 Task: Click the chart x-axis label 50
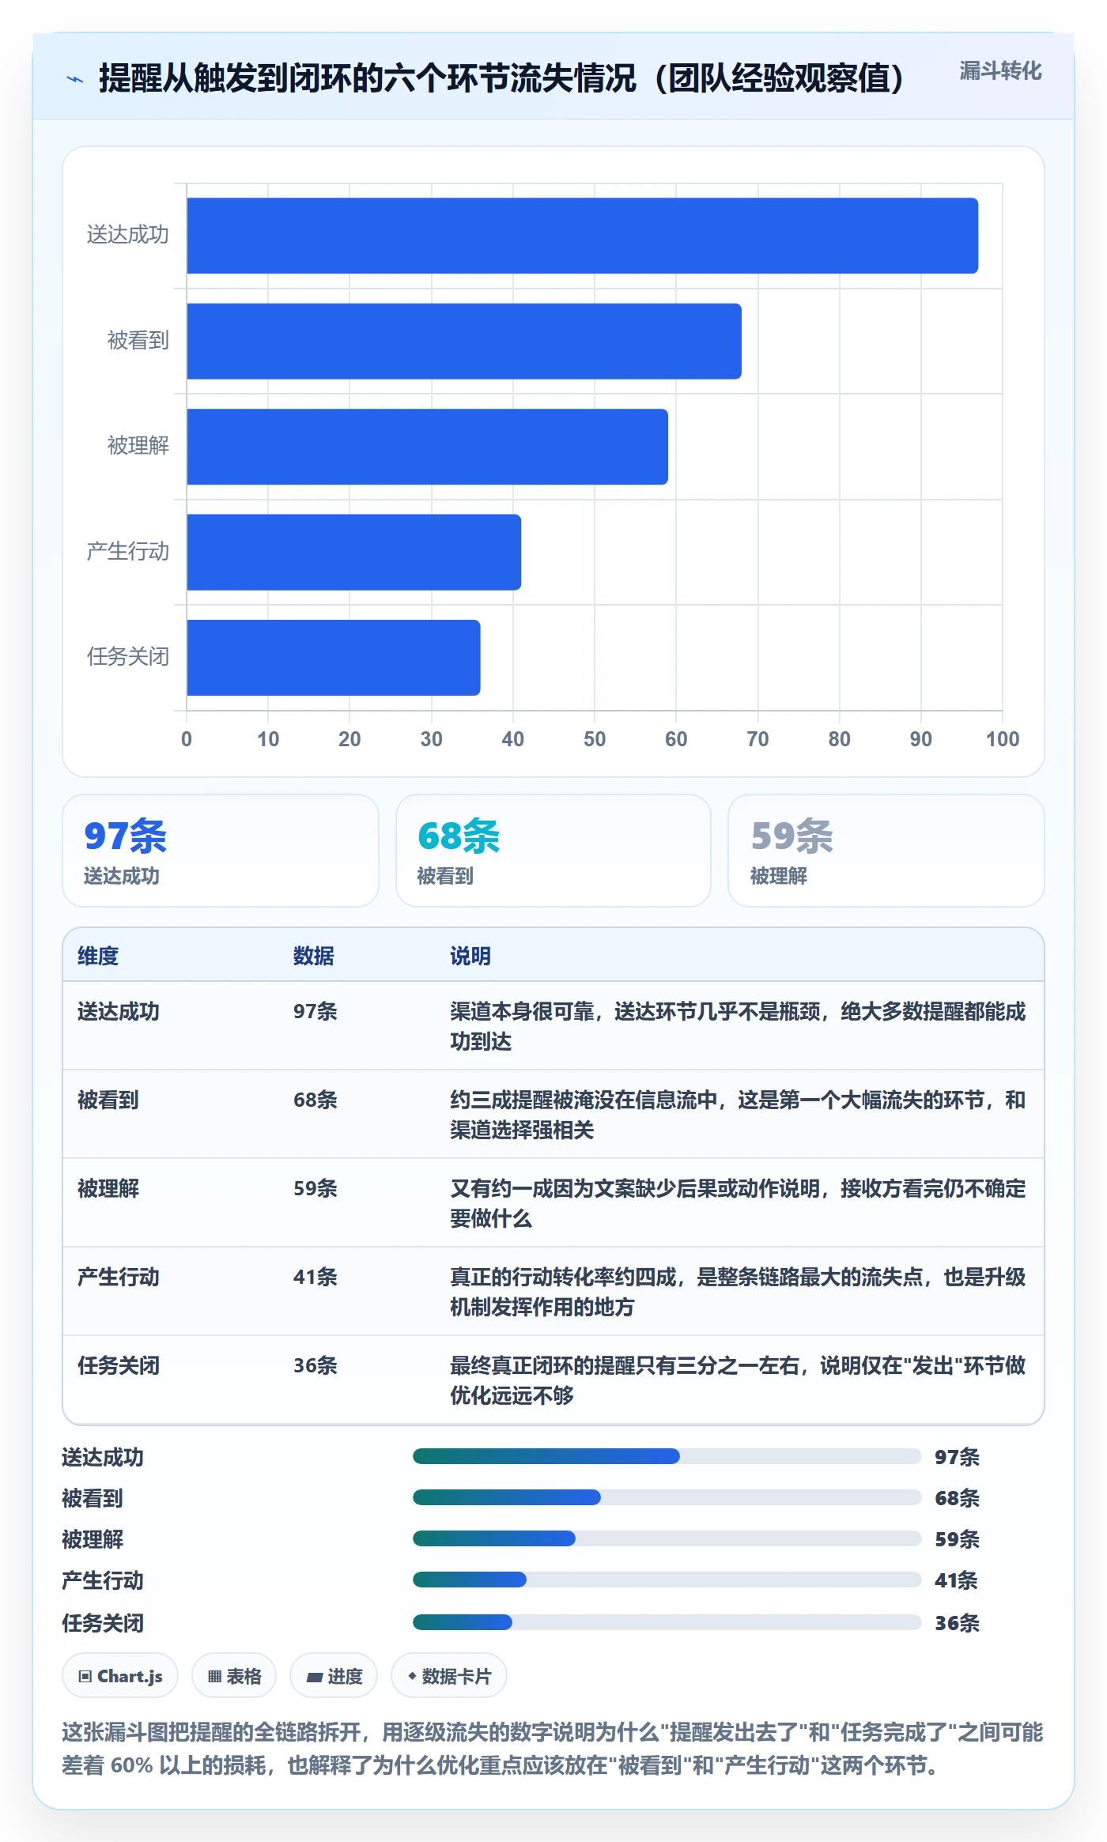click(595, 739)
